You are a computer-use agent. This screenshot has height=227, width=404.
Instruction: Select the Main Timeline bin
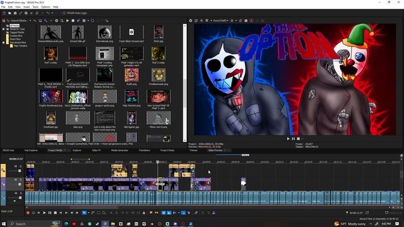(20, 46)
